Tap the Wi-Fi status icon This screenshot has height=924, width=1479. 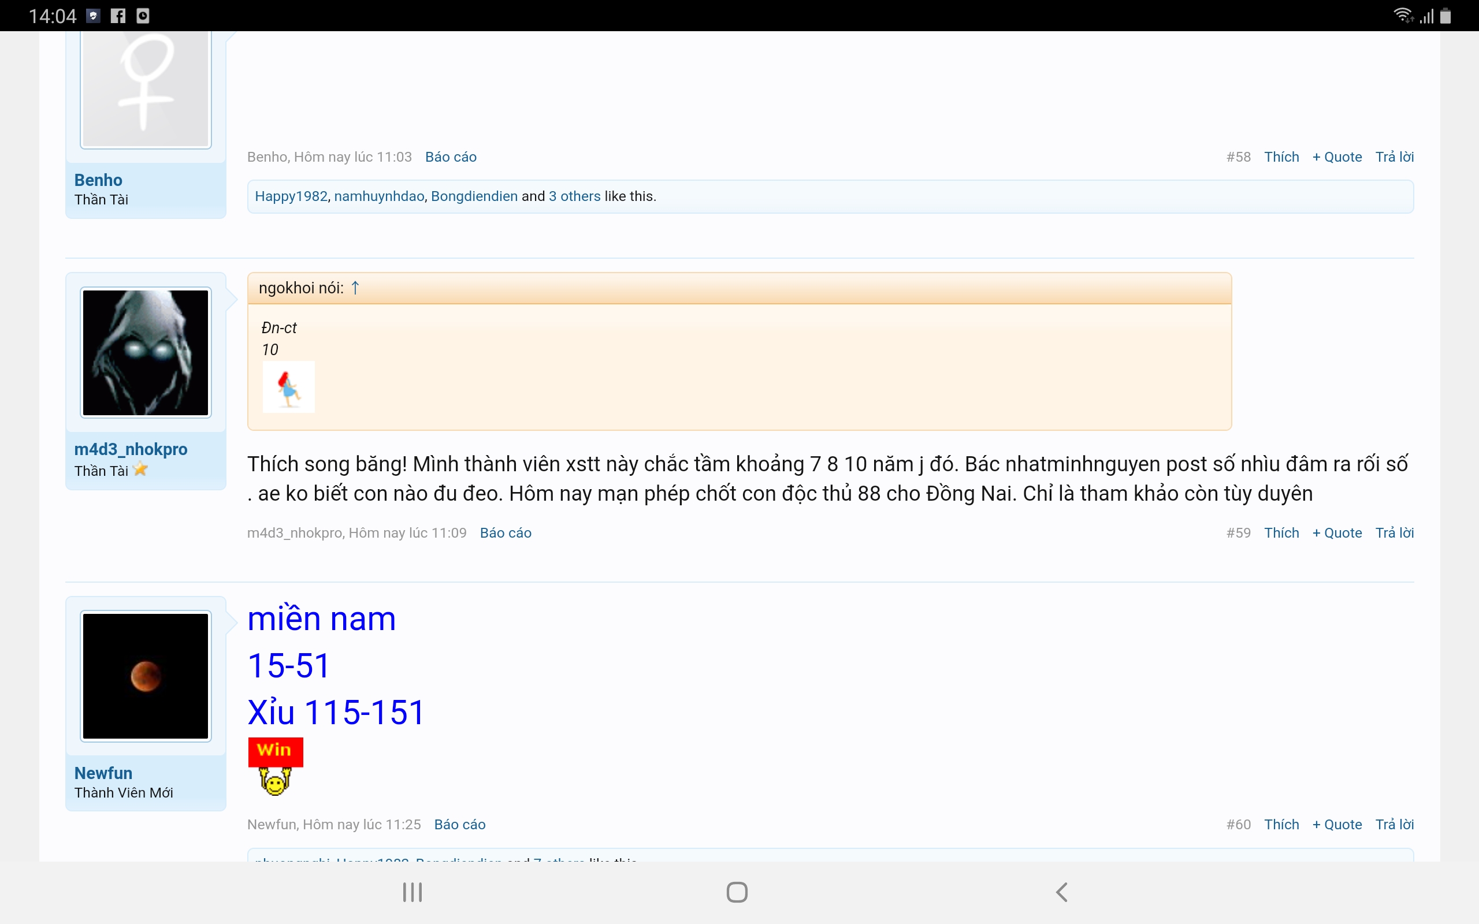[1403, 15]
